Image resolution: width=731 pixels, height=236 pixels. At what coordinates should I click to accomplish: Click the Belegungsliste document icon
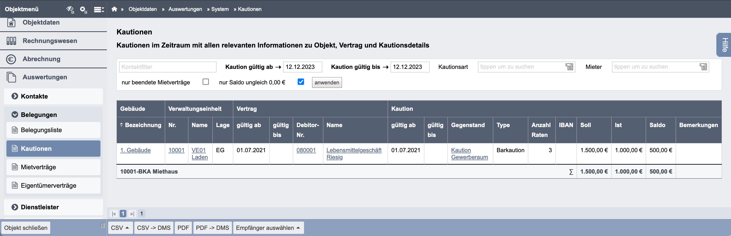point(15,130)
